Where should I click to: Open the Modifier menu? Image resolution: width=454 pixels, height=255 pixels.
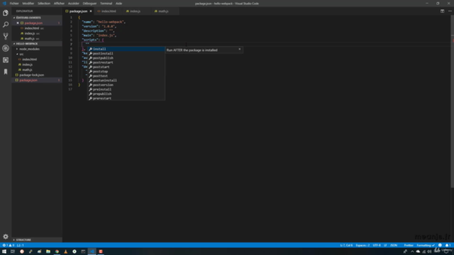pos(28,4)
